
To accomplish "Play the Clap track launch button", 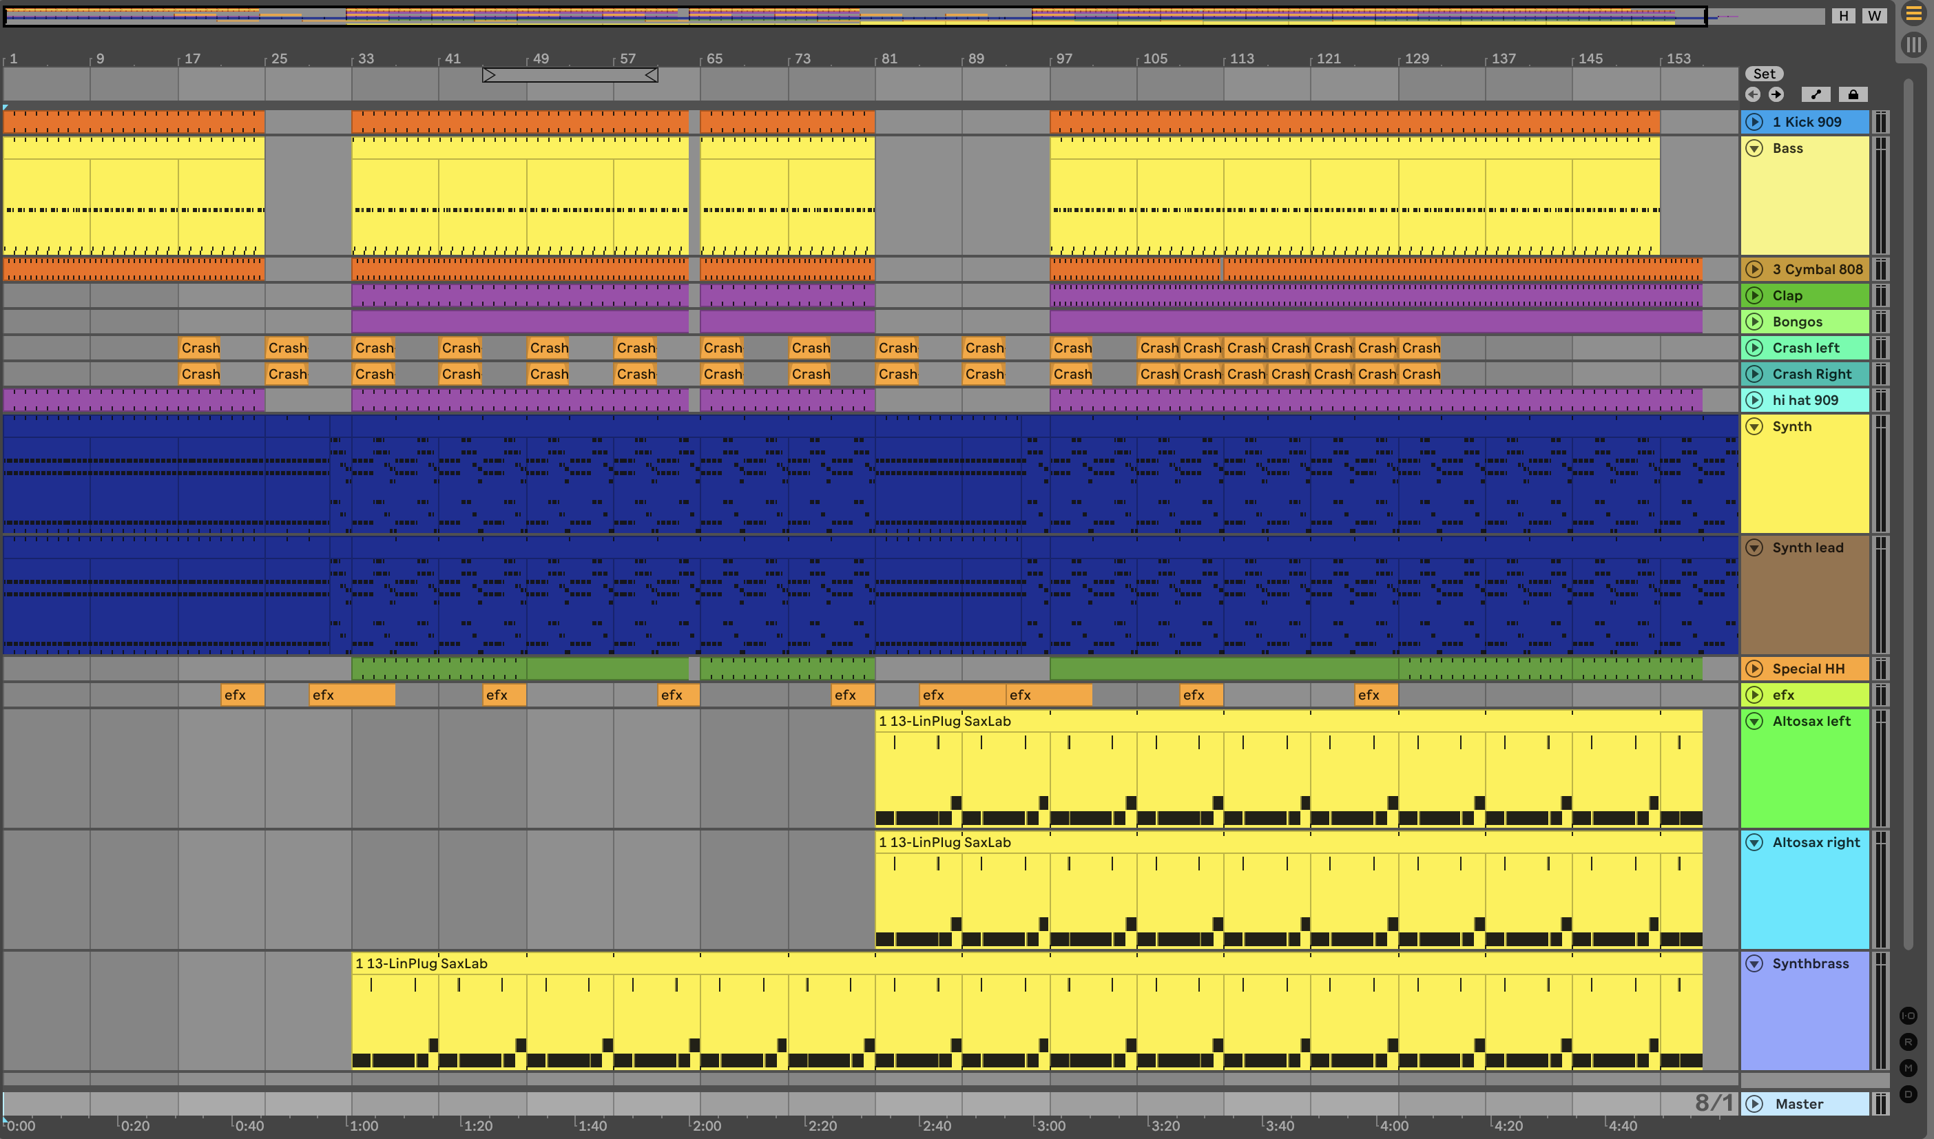I will (1754, 295).
